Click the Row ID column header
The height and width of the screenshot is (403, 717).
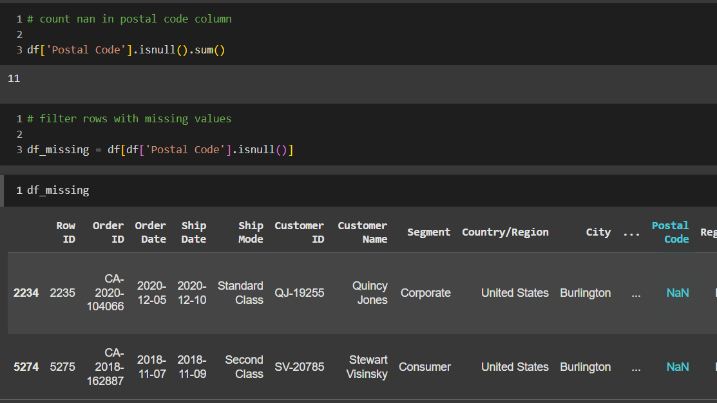(x=66, y=232)
